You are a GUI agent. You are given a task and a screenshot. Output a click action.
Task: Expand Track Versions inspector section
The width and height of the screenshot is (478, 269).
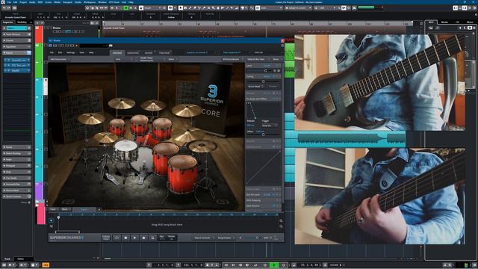point(16,34)
